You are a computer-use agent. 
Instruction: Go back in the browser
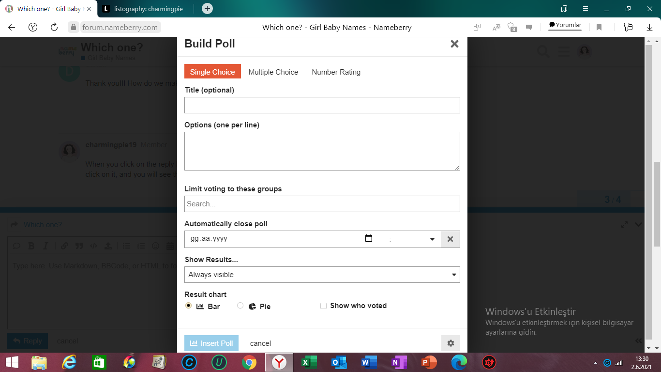click(x=12, y=27)
